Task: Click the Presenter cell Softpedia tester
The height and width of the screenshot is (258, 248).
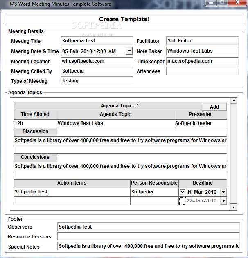Action: click(201, 123)
